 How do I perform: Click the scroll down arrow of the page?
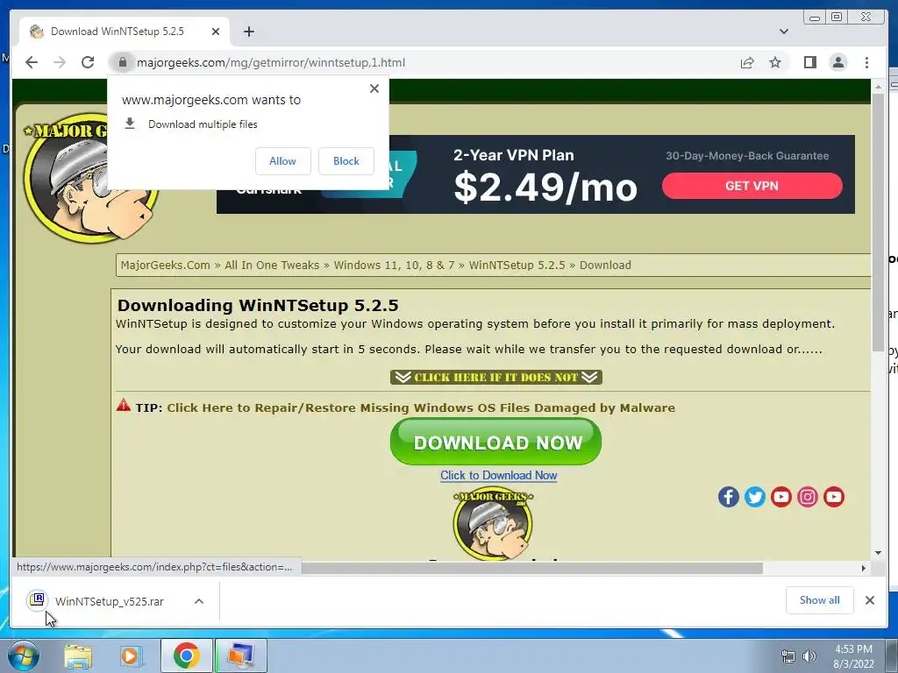coord(879,553)
